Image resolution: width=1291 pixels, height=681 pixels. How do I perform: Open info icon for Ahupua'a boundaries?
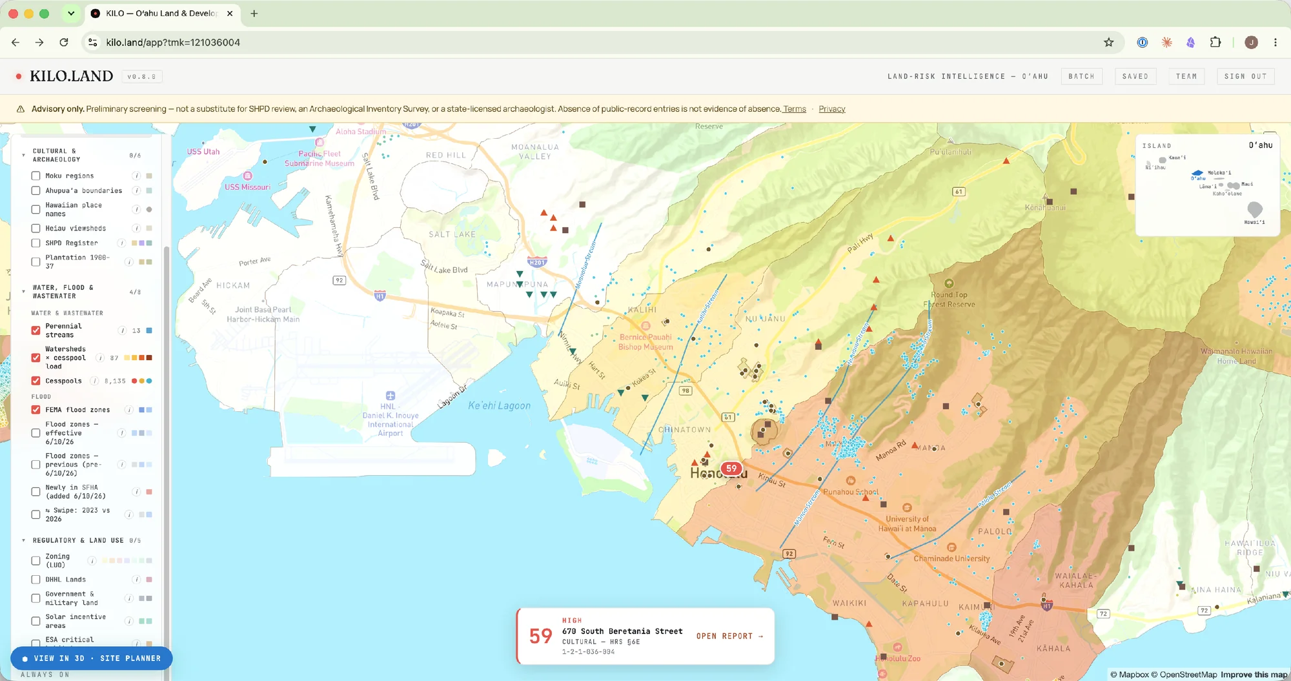[136, 190]
